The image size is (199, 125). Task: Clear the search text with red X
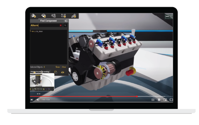tap(61, 25)
